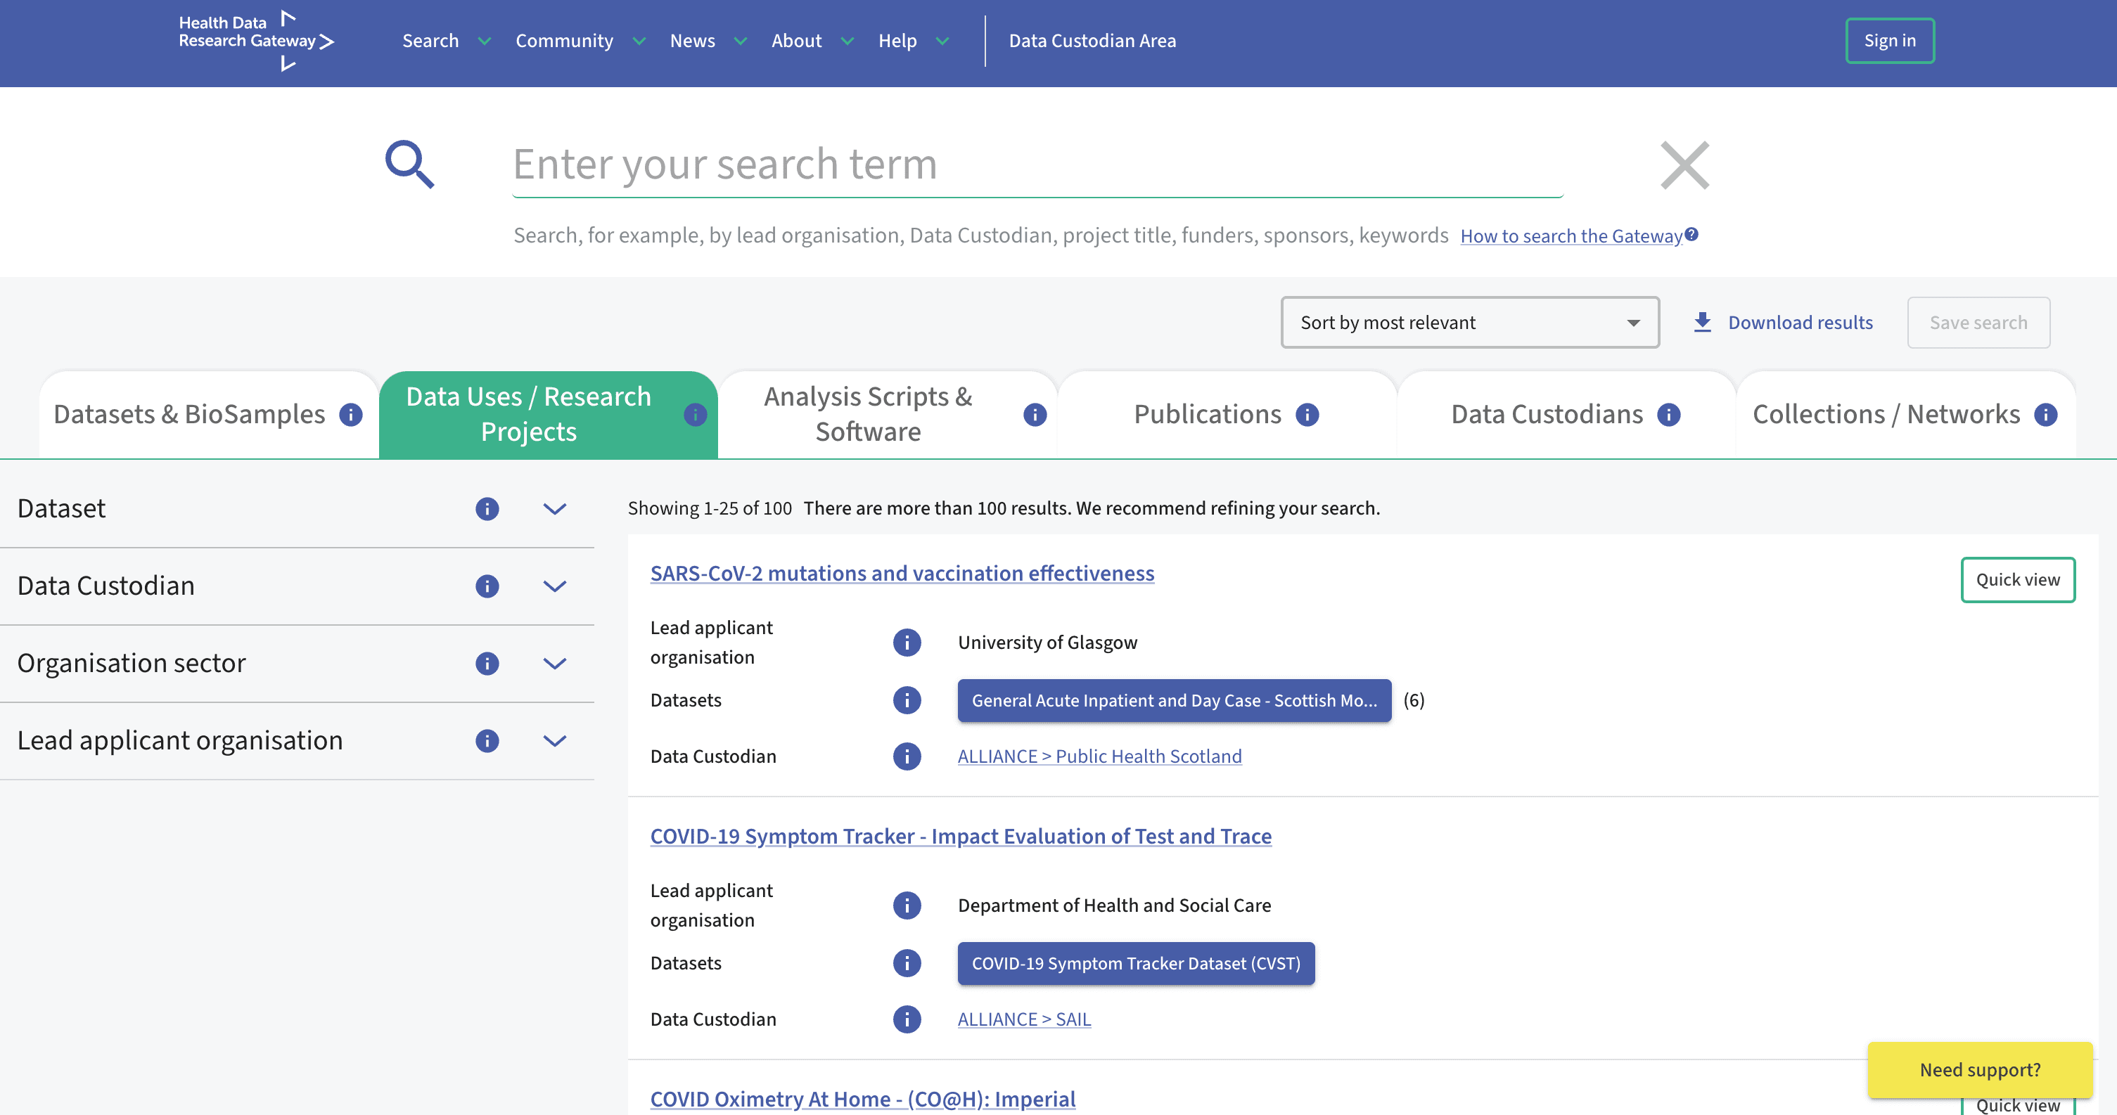Expand the Organisation sector filter chevron
The height and width of the screenshot is (1115, 2117).
(555, 663)
